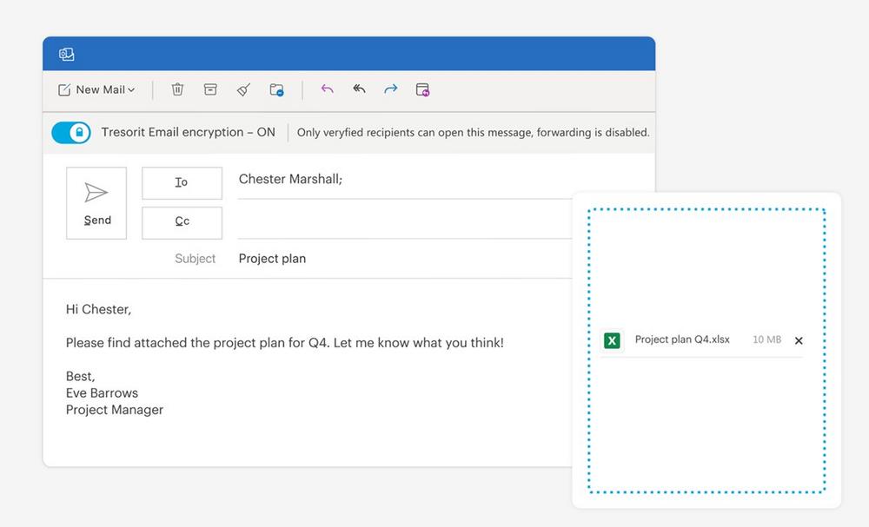Click the Project Manager signature line
Screen dimensions: 869x527
click(114, 410)
